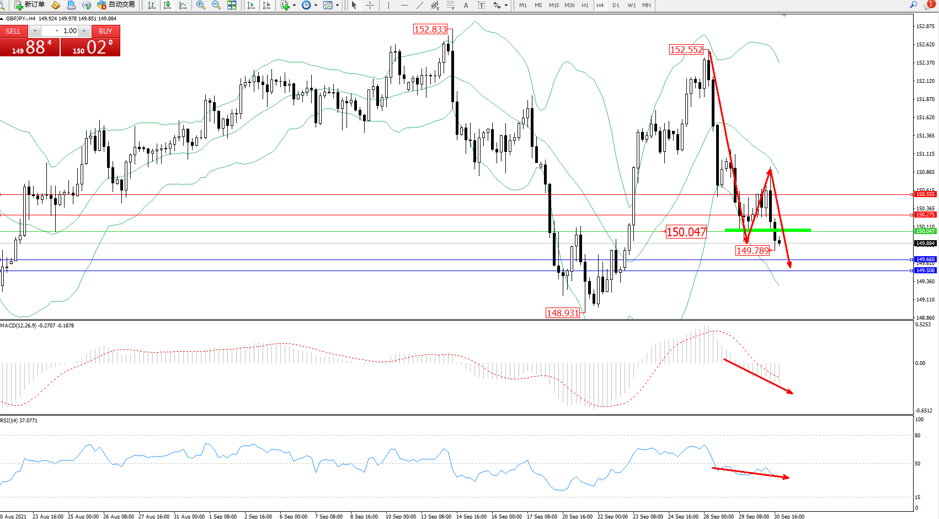
Task: Enable the line chart display mode
Action: 183,5
